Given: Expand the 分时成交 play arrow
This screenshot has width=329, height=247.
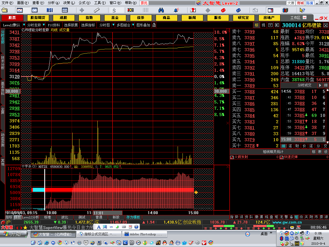Looking at the screenshot, I should (x=320, y=85).
